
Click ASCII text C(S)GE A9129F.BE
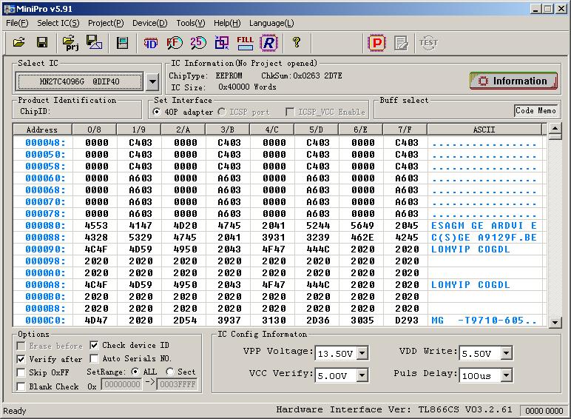(x=484, y=238)
